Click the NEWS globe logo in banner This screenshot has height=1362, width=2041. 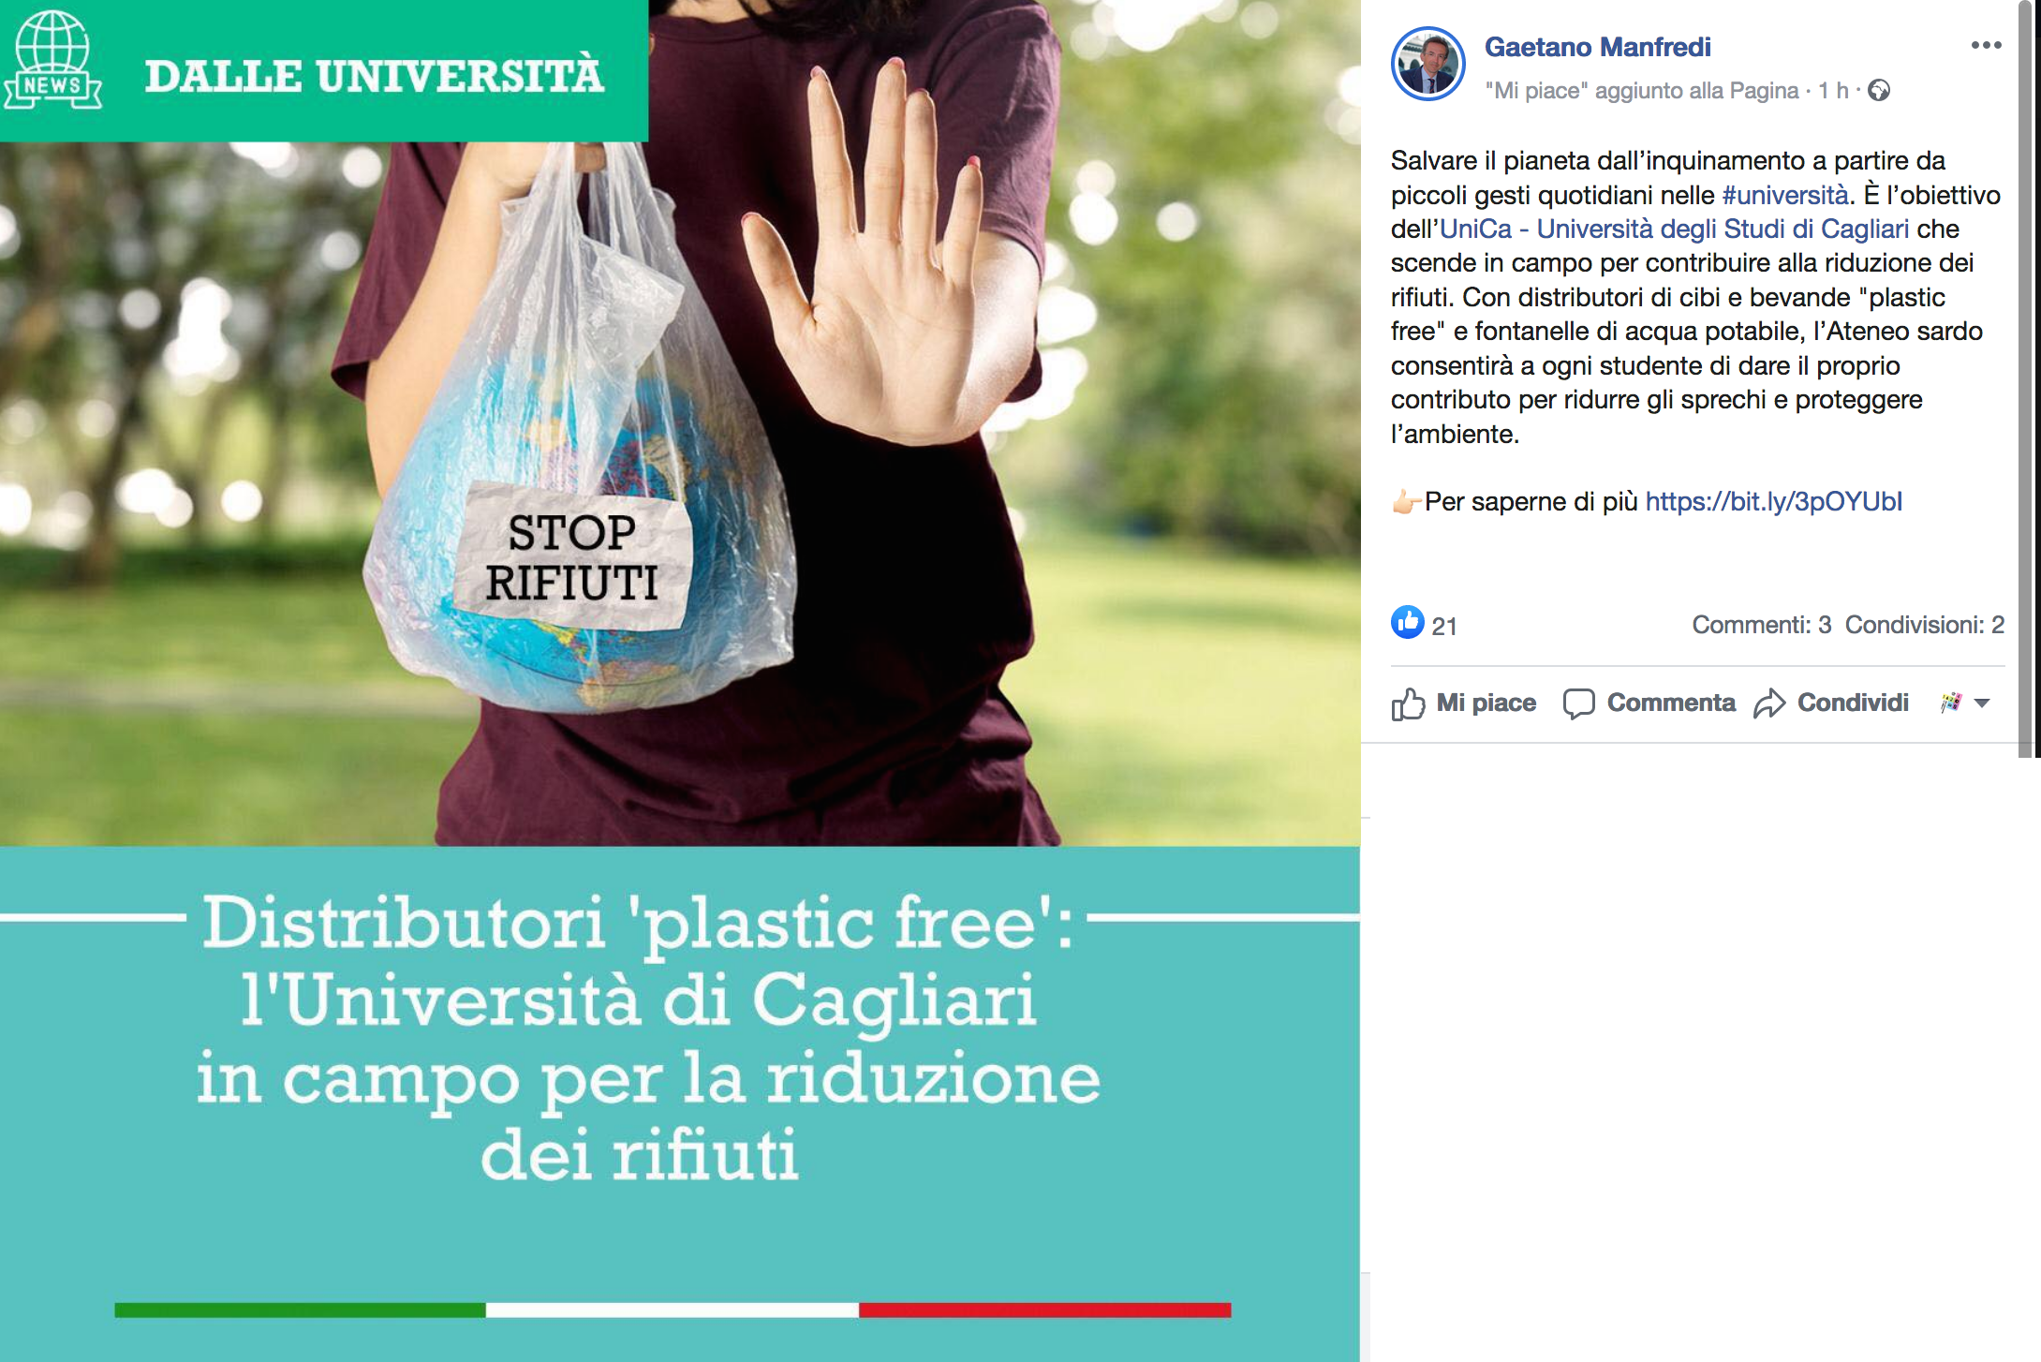tap(52, 60)
